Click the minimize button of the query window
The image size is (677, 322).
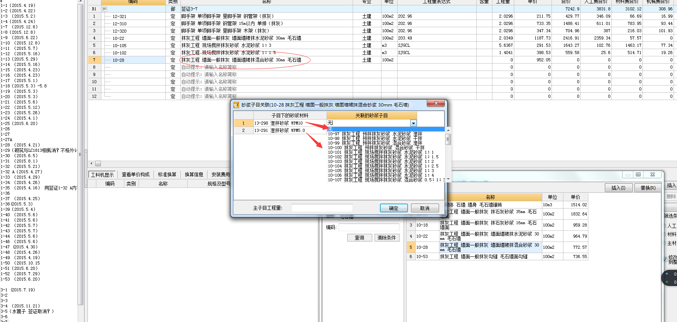coord(628,174)
